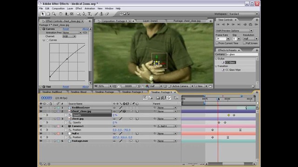The width and height of the screenshot is (298, 167).
Task: Step forward one frame in Time Controls
Action: (233, 25)
